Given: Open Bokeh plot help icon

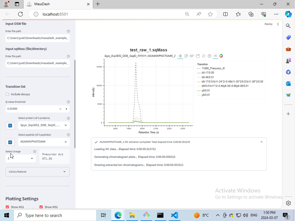Looking at the screenshot, I should point(209,56).
